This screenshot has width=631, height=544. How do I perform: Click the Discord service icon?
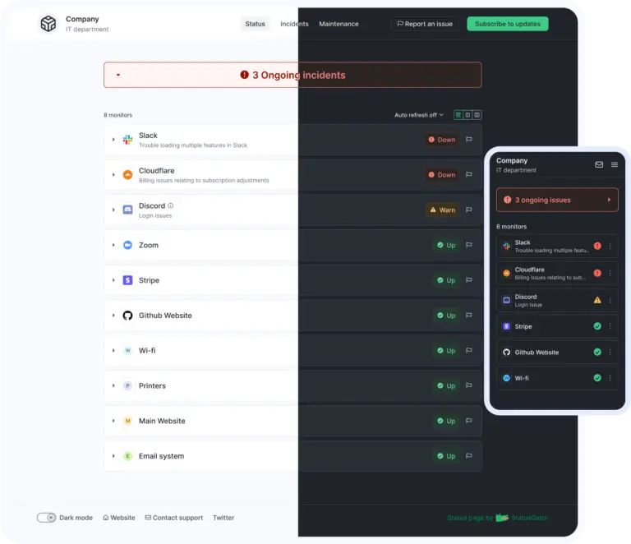[127, 210]
